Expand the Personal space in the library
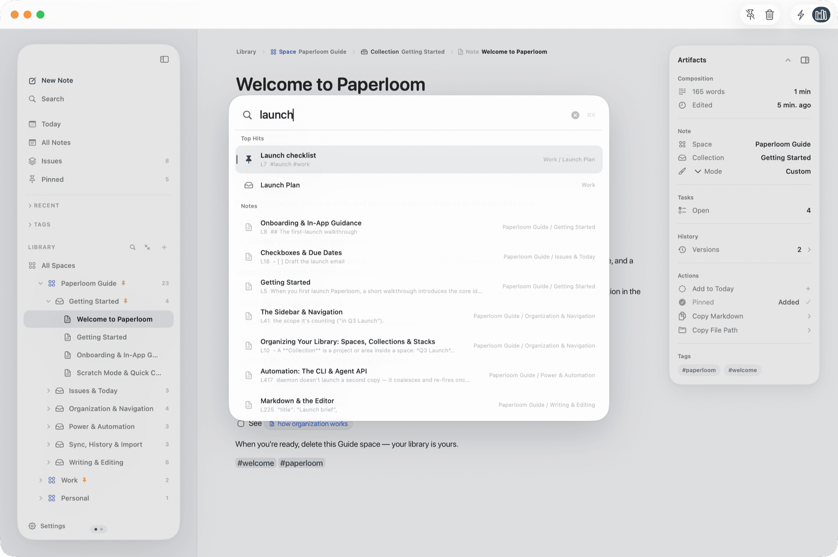The width and height of the screenshot is (838, 557). click(41, 498)
